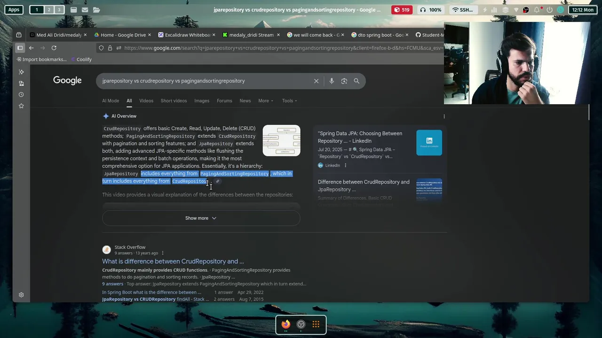Screen dimensions: 602x338
Task: Open sidebar settings gear icon
Action: [x=21, y=295]
